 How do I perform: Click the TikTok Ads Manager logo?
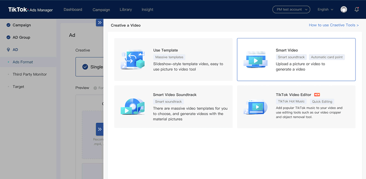30,10
